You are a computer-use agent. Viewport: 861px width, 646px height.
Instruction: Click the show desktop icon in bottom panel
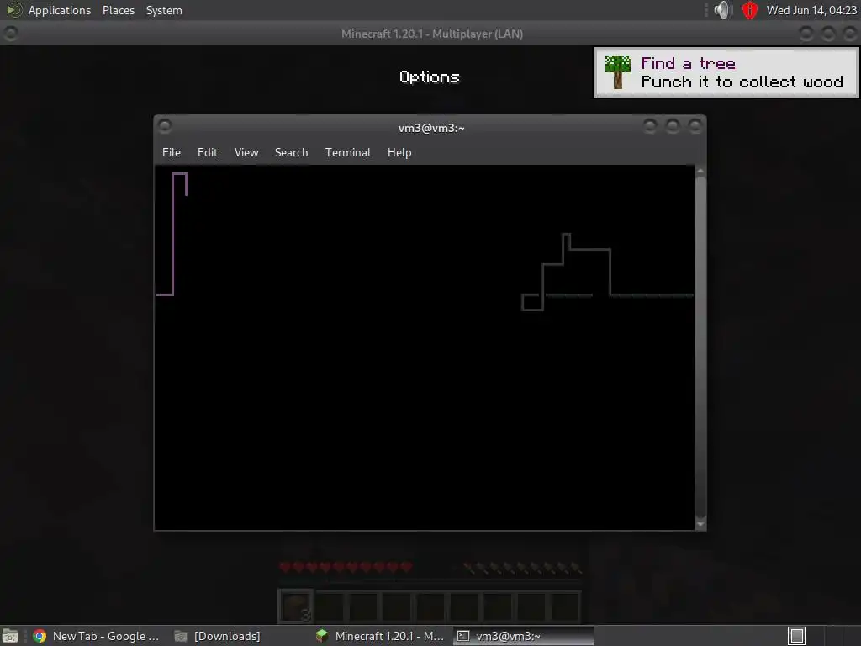point(10,636)
